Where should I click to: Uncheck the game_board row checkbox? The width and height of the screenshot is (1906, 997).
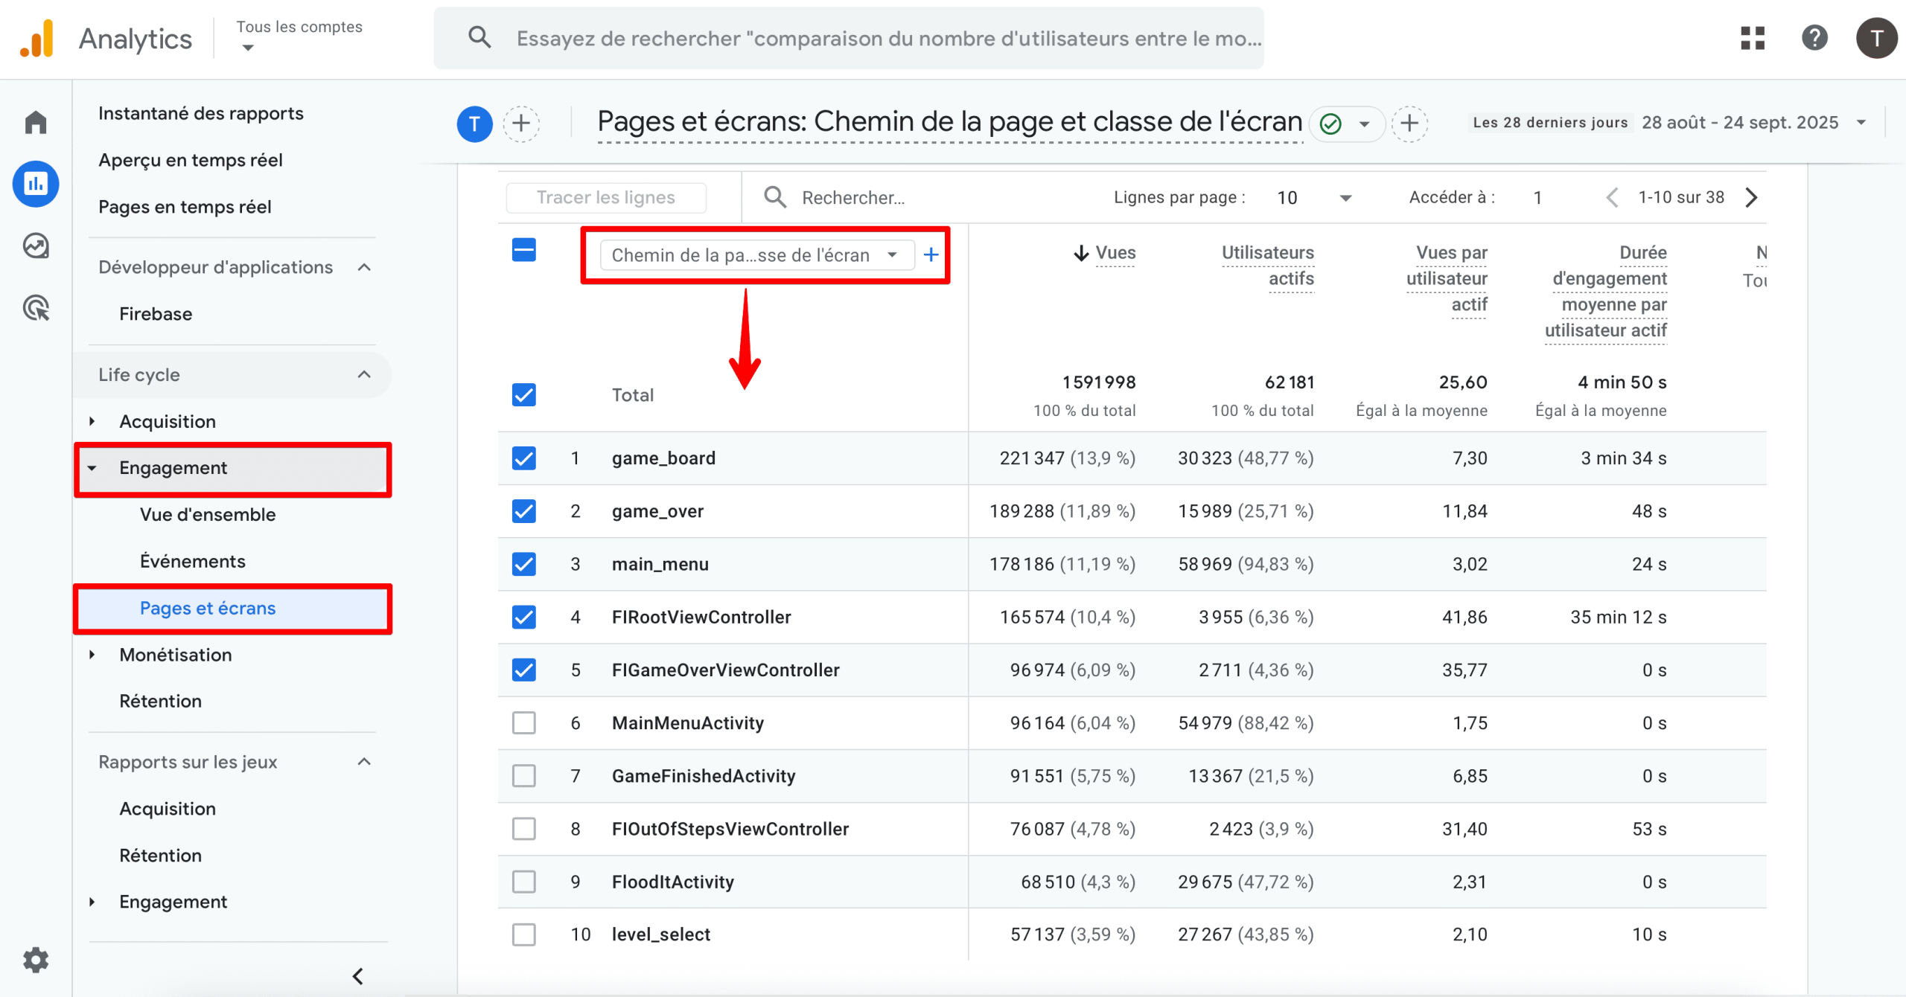point(524,458)
